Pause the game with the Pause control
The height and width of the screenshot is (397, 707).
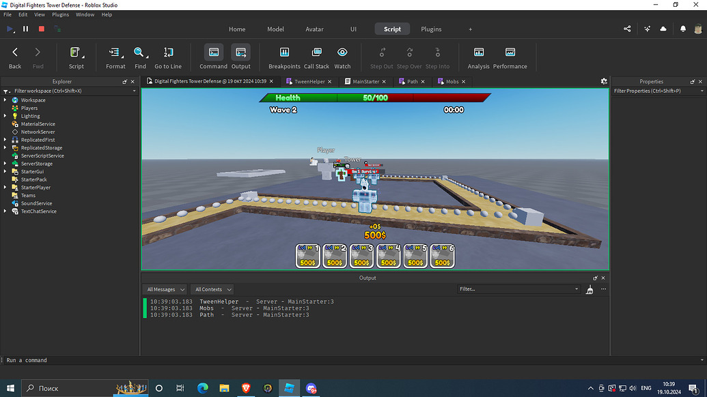(x=25, y=29)
